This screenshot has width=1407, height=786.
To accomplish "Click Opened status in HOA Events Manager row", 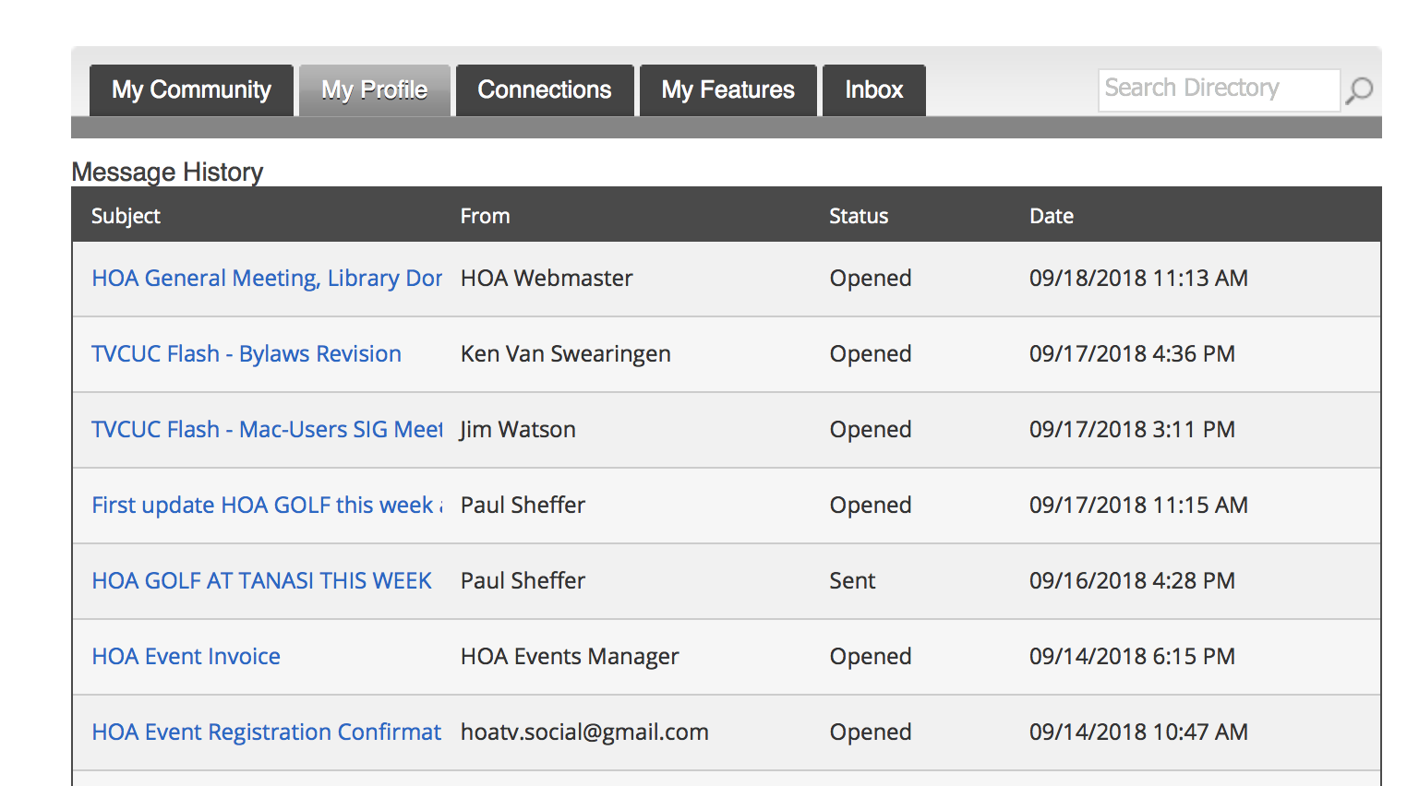I will coord(871,657).
